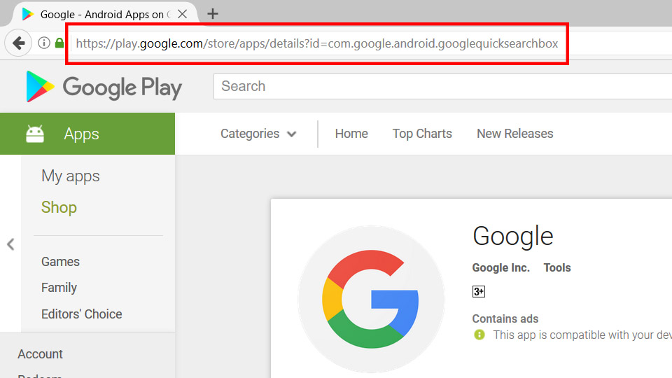
Task: Open the Family category
Action: tap(59, 288)
